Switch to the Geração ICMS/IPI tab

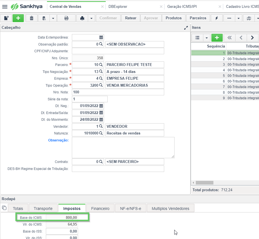click(182, 7)
